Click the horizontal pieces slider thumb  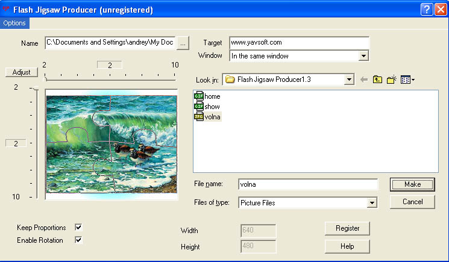(x=45, y=78)
